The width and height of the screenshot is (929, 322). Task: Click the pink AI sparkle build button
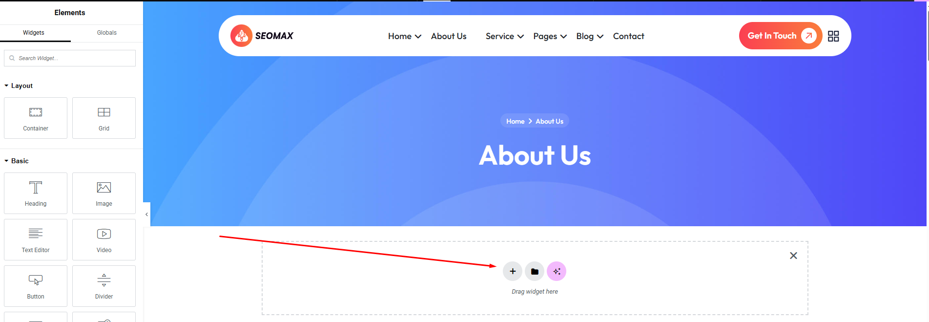[557, 271]
